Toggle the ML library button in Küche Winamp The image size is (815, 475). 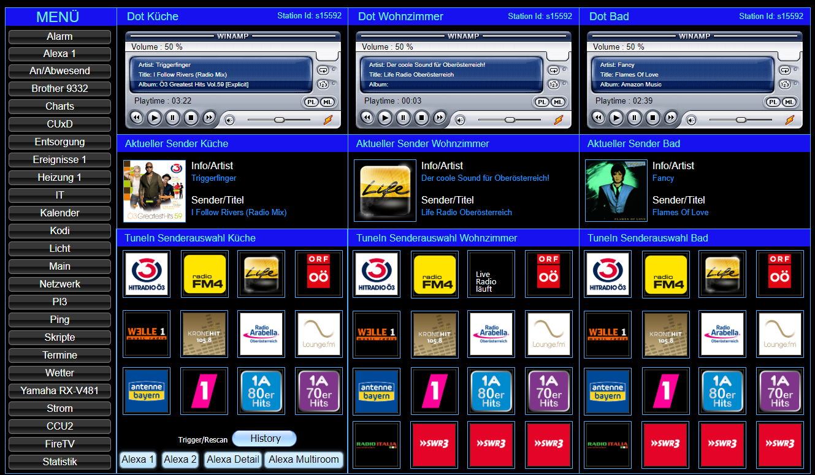[327, 102]
